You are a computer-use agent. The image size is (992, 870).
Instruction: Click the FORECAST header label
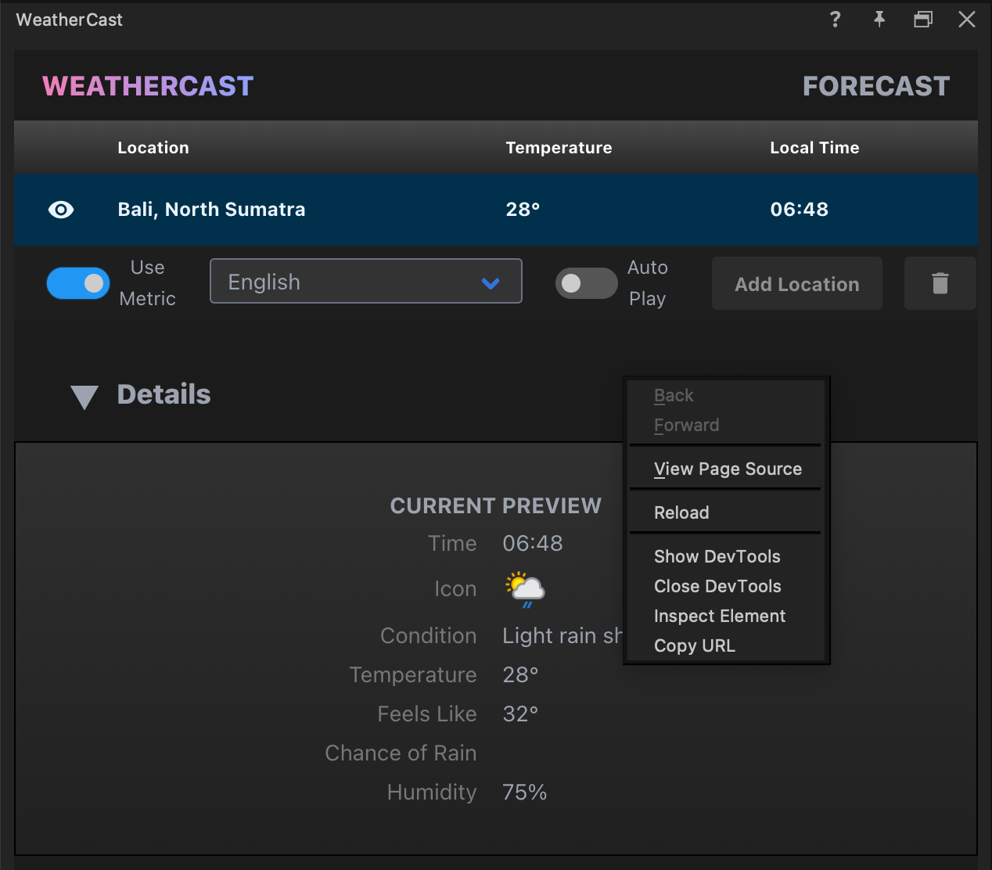(875, 86)
